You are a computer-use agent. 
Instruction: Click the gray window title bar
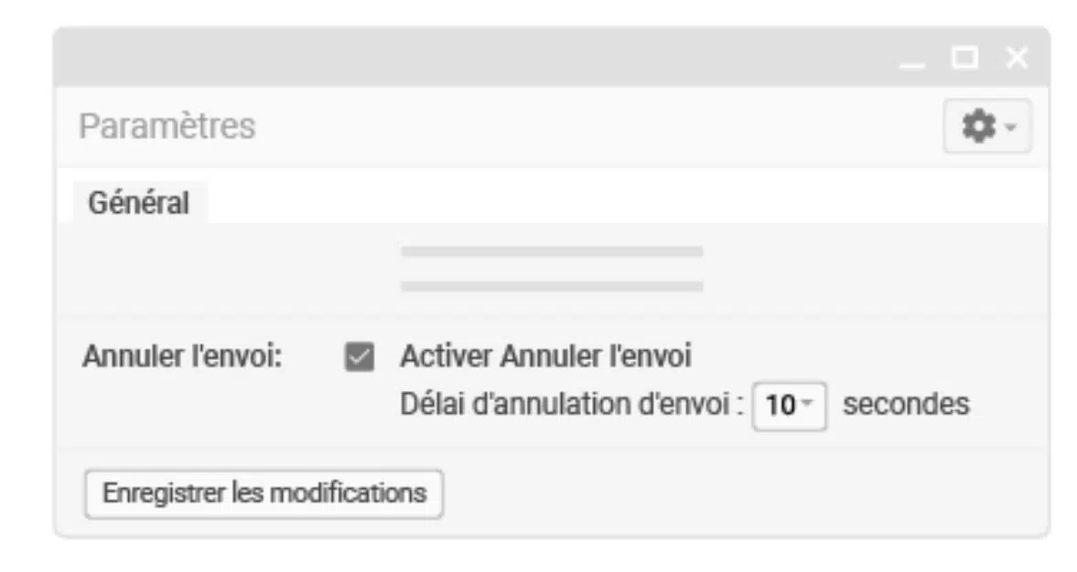click(474, 57)
